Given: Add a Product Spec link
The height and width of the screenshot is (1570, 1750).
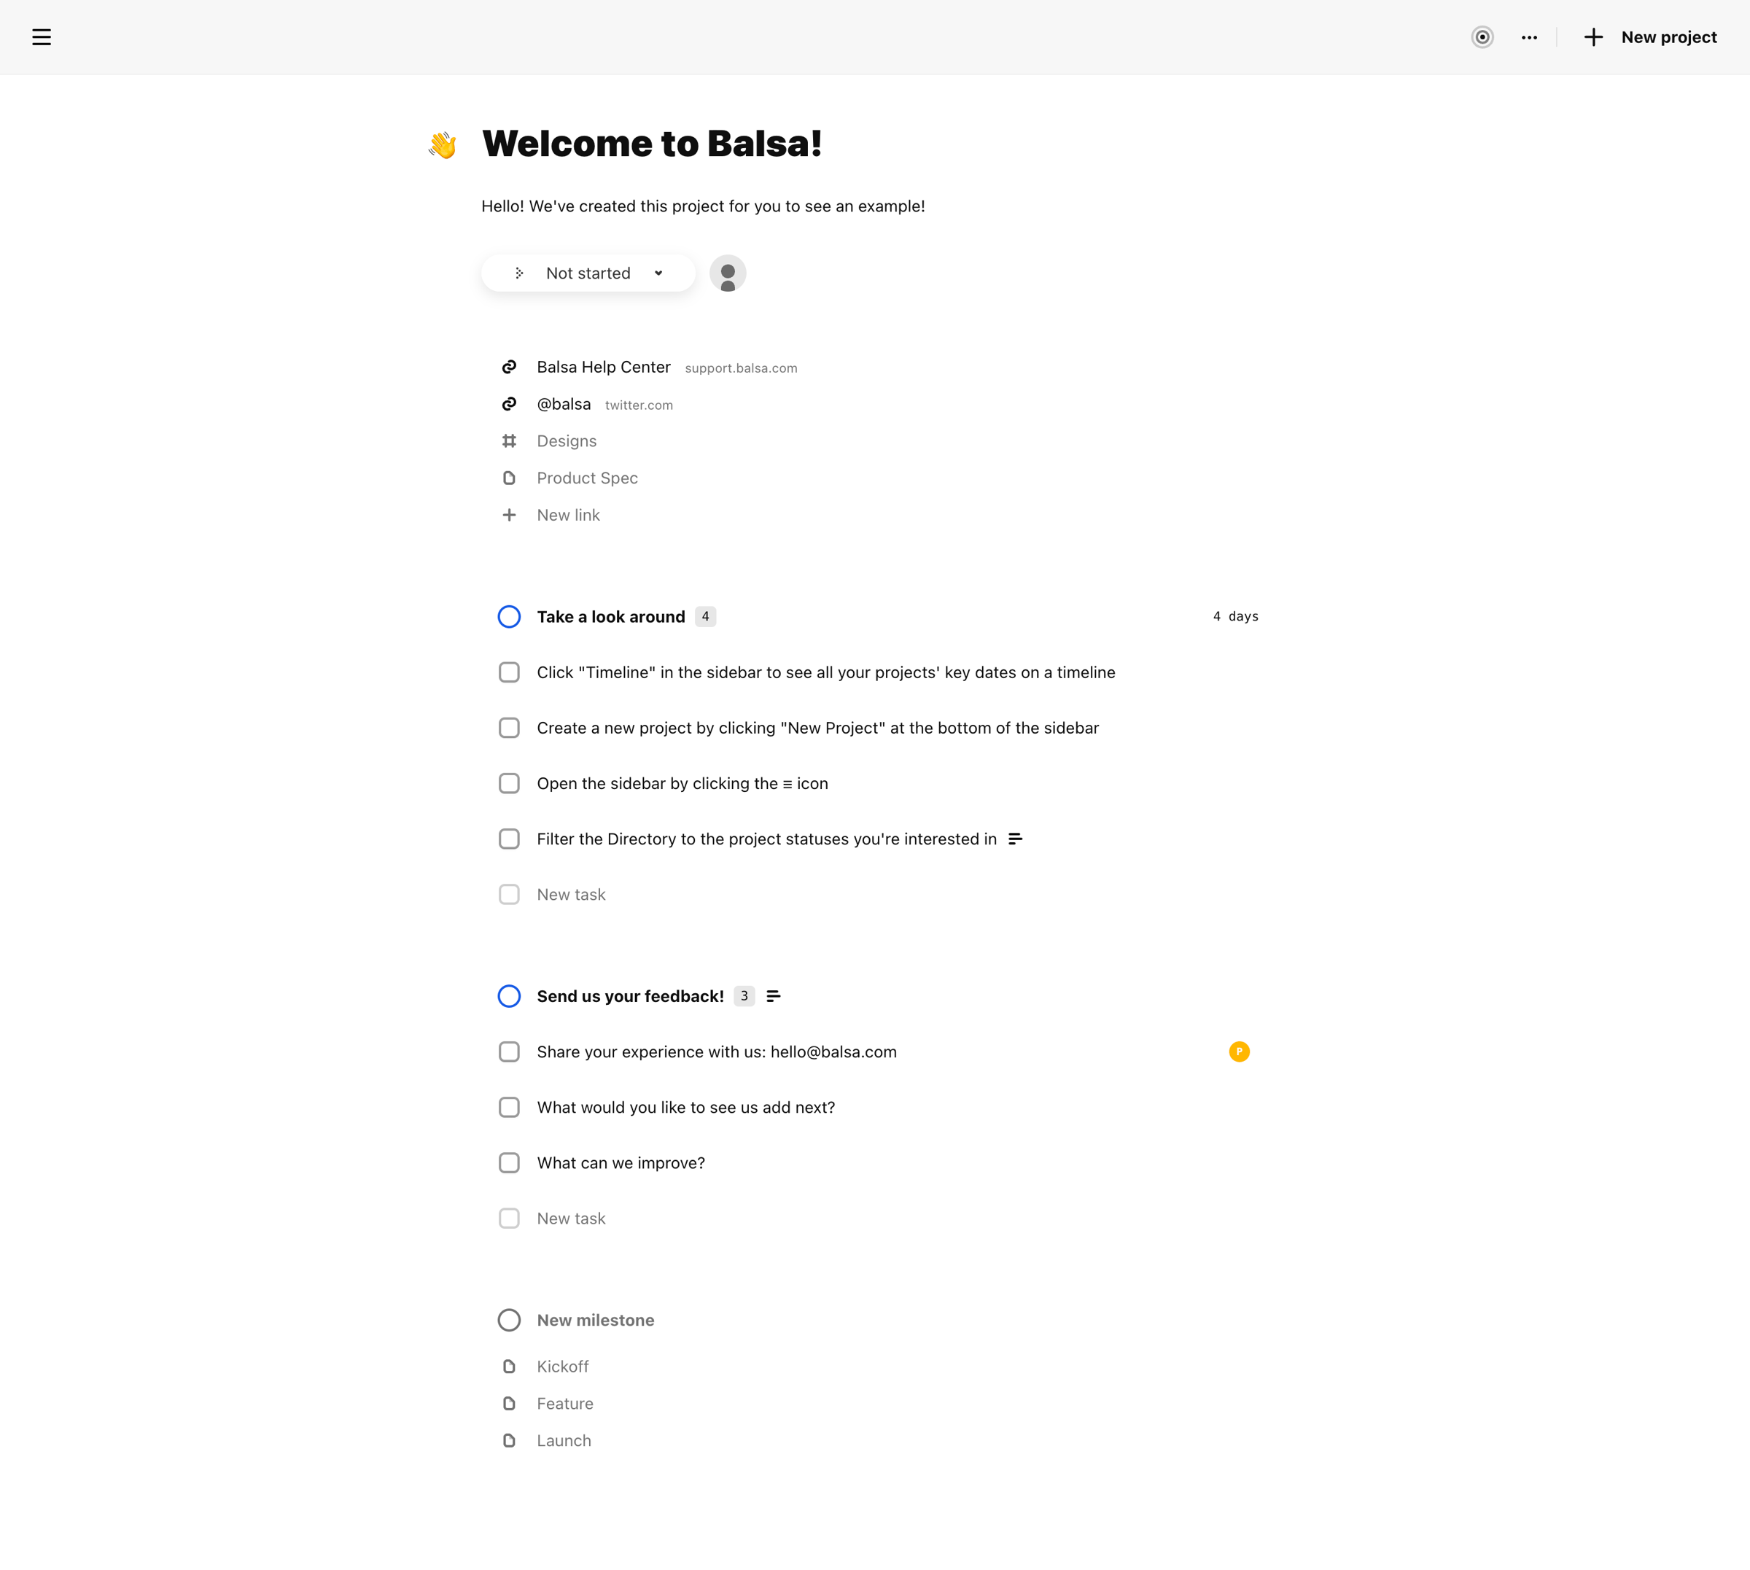Looking at the screenshot, I should 586,478.
